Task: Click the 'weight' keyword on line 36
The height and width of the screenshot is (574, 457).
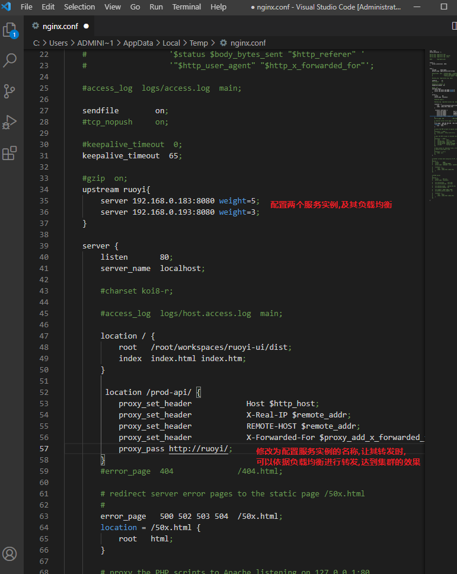Action: point(232,212)
